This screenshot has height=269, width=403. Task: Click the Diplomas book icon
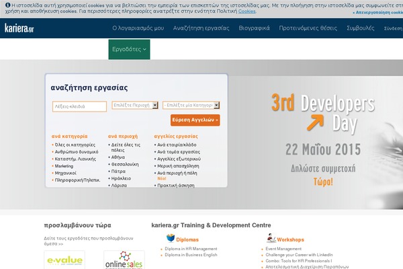click(x=171, y=238)
